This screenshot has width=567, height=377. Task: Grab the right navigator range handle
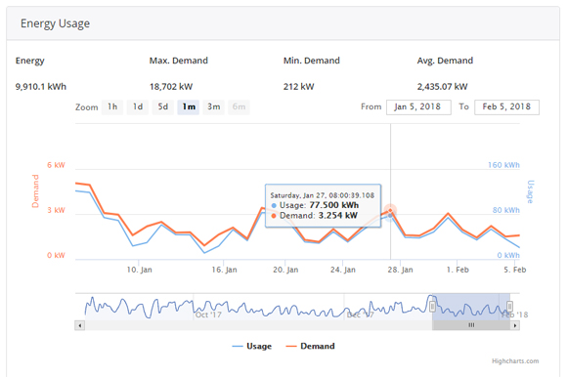509,307
